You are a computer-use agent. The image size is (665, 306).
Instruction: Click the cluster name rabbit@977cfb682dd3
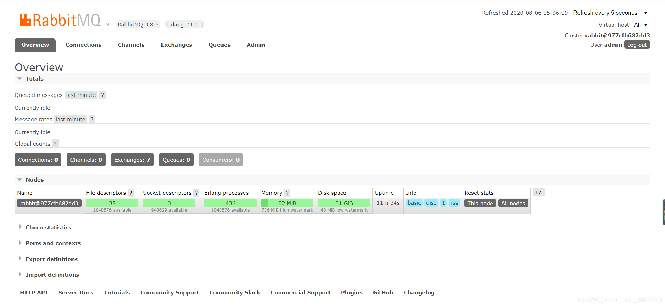pos(617,35)
